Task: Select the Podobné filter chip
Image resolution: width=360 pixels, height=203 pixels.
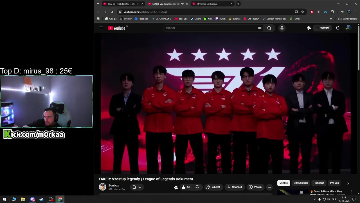Action: coord(319,183)
